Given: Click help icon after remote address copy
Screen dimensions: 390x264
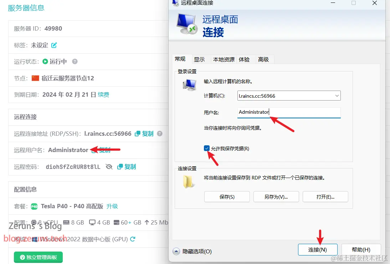Looking at the screenshot, I should coord(160,134).
